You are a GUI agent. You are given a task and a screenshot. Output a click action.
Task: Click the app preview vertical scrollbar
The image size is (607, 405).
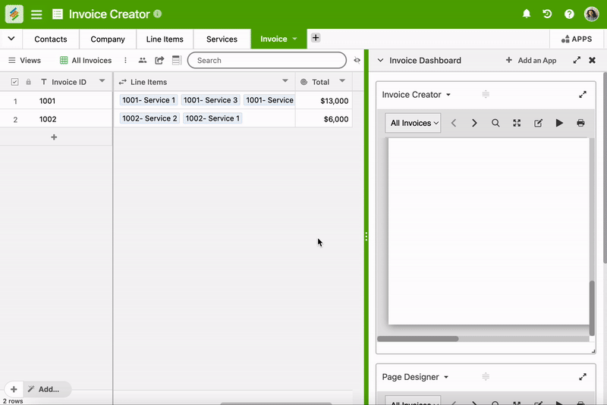pos(592,308)
